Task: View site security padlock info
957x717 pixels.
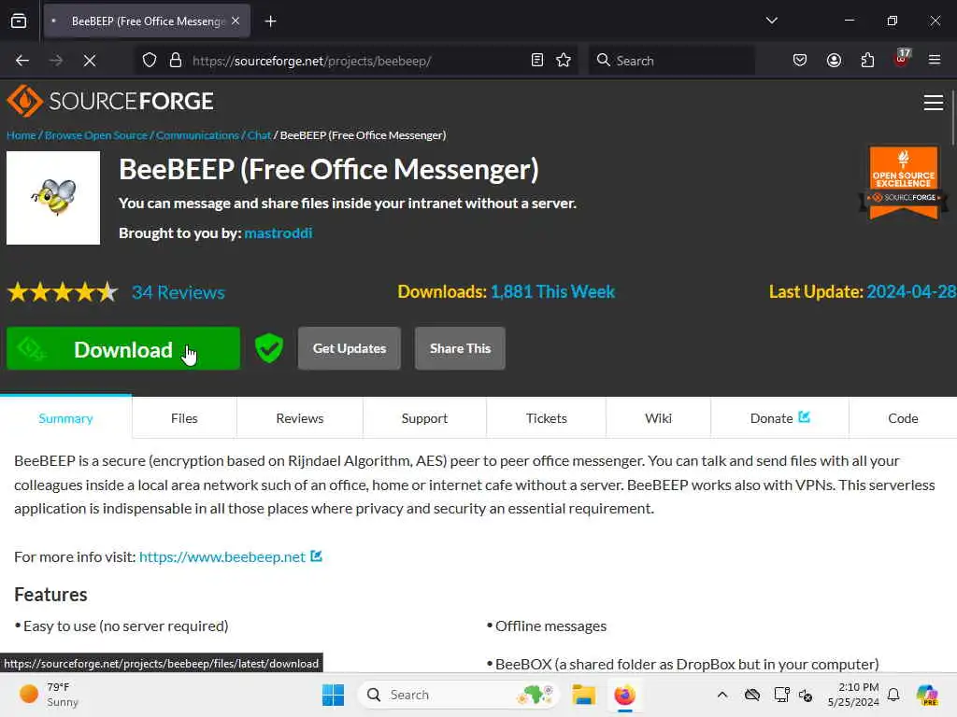Action: (176, 61)
